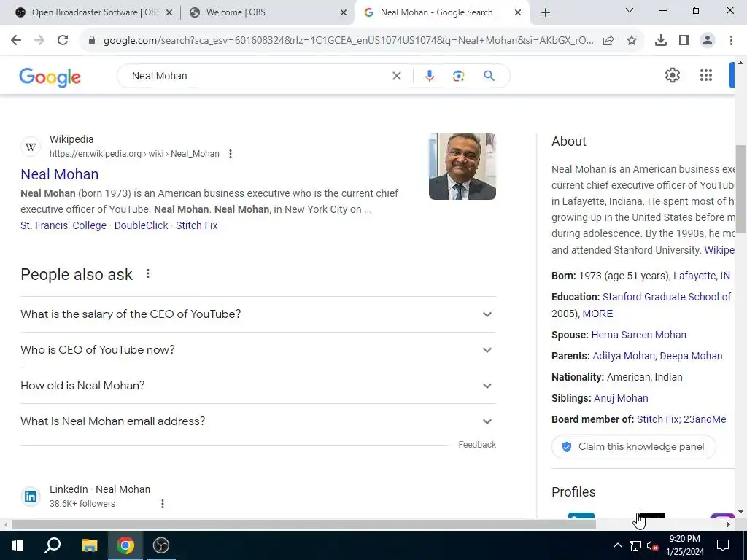Image resolution: width=747 pixels, height=560 pixels.
Task: Open a new browser tab
Action: [546, 12]
